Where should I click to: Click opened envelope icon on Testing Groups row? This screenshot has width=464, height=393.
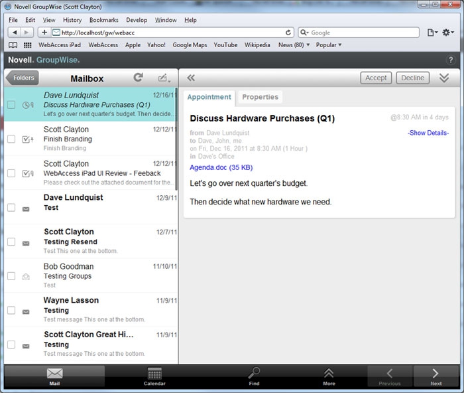(x=26, y=277)
